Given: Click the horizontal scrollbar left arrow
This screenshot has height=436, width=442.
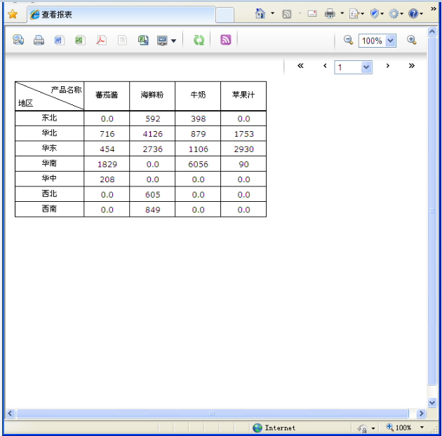Looking at the screenshot, I should click(x=11, y=414).
